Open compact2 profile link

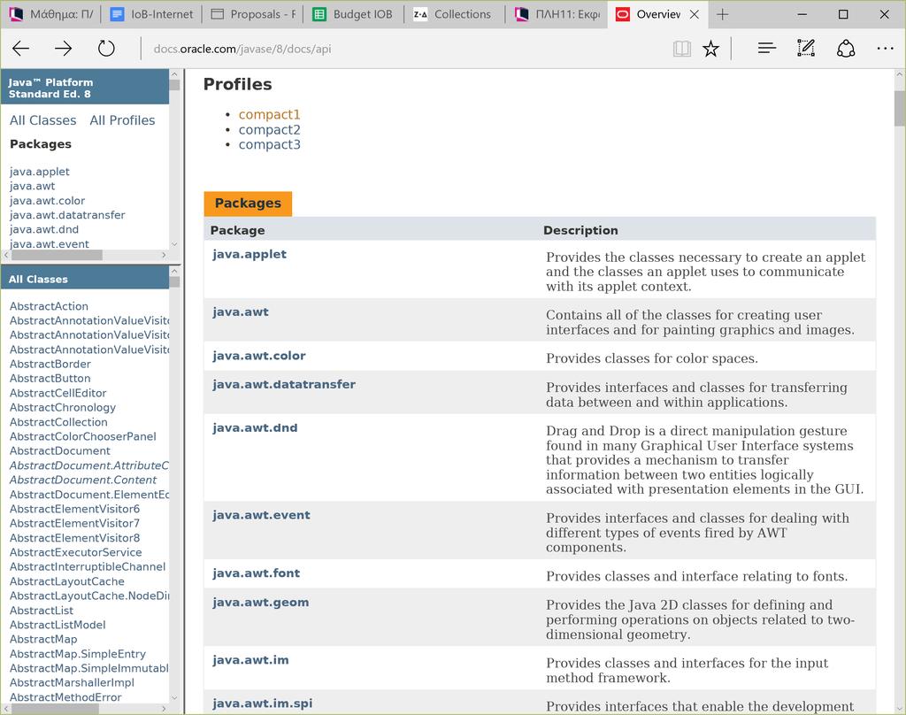coord(269,129)
